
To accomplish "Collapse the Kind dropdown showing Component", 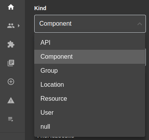I will click(x=90, y=24).
